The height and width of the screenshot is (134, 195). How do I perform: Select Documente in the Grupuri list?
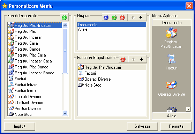[x=112, y=25]
